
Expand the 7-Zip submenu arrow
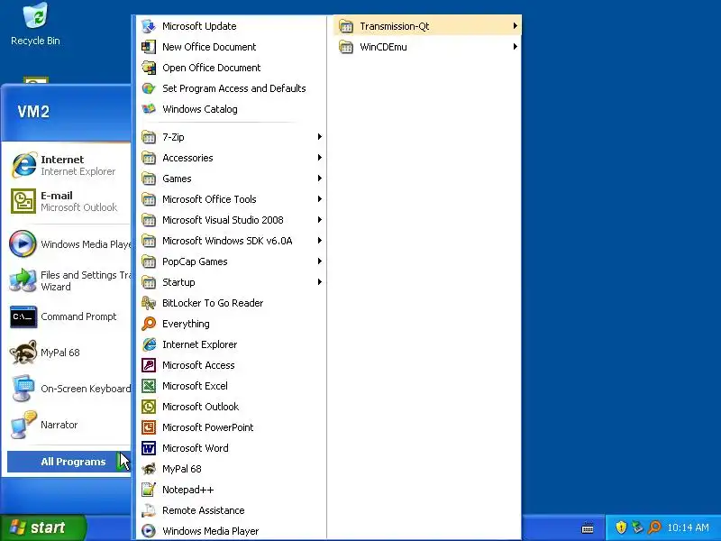pyautogui.click(x=319, y=137)
